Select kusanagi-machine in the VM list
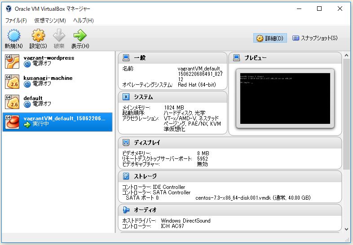Image resolution: width=353 pixels, height=245 pixels. (x=57, y=82)
